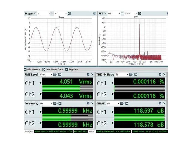
Task: Pop out the Scope graph panel
Action: (x=94, y=13)
